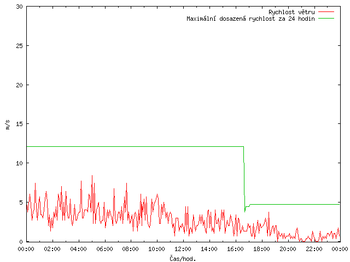Click the 16:00 time tick label
The image size is (350, 262).
click(x=235, y=249)
